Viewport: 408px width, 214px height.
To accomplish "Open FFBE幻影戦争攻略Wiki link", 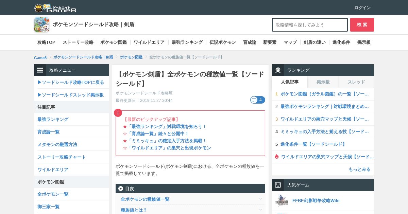I will [316, 200].
